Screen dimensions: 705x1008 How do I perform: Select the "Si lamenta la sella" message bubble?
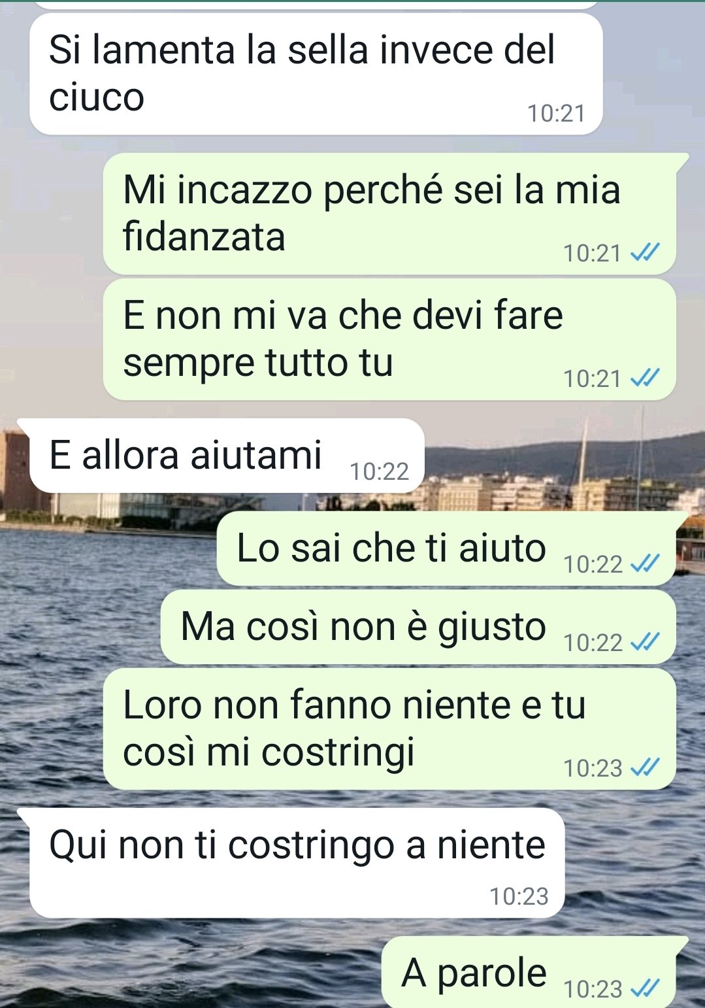316,74
